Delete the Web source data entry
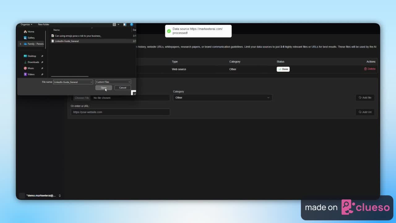This screenshot has width=396, height=223. pos(370,69)
